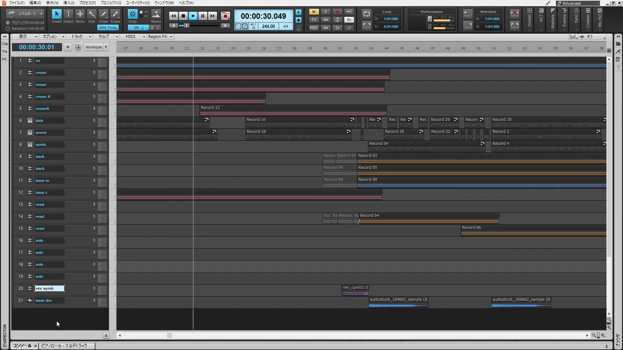Click the Record transport button
This screenshot has height=350, width=623.
[x=225, y=16]
